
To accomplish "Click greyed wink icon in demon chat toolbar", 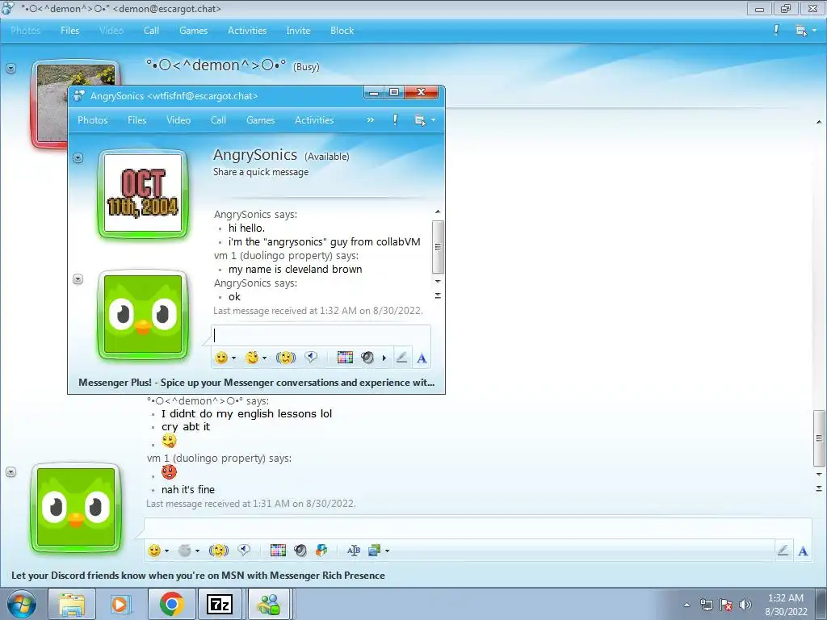I will coord(185,551).
